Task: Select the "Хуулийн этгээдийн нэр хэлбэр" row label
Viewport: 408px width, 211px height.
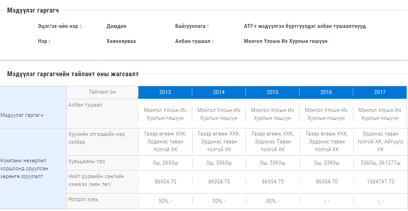Action: coord(97,138)
